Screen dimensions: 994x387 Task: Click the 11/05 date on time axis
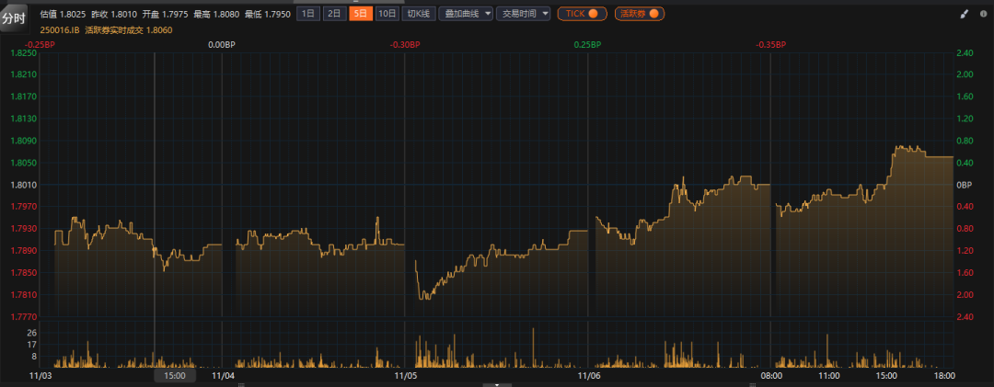pos(405,375)
